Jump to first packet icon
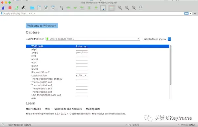This screenshot has height=127, width=198. (89, 8)
